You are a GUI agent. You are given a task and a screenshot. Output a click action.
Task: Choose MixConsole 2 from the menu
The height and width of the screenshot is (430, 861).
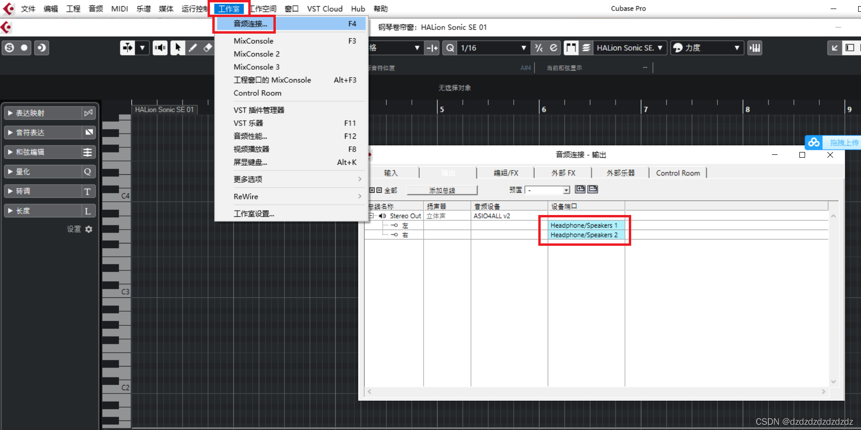291,54
